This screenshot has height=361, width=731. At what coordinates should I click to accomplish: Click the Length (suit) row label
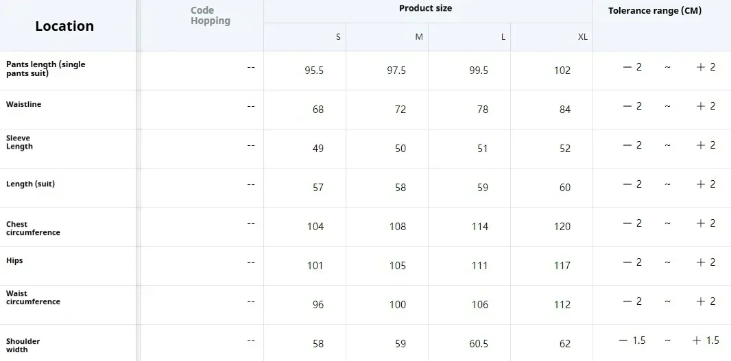(30, 184)
